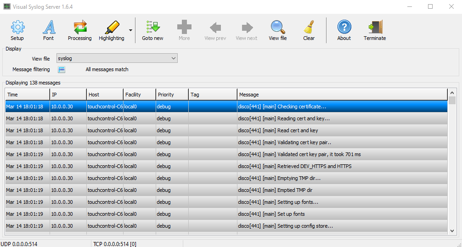This screenshot has width=462, height=247.
Task: Maximize the Visual Syslog Server window
Action: (430, 6)
